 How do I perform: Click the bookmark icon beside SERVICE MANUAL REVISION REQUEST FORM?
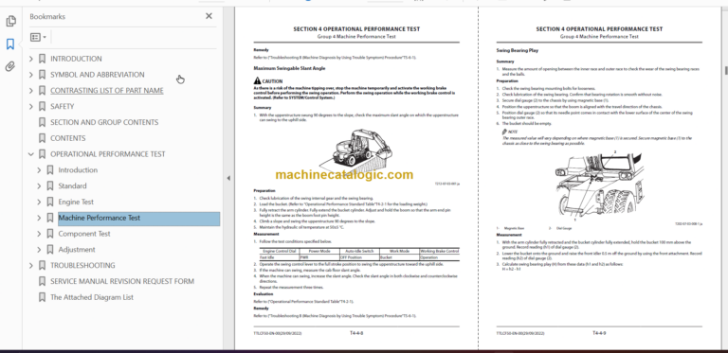[x=42, y=281]
